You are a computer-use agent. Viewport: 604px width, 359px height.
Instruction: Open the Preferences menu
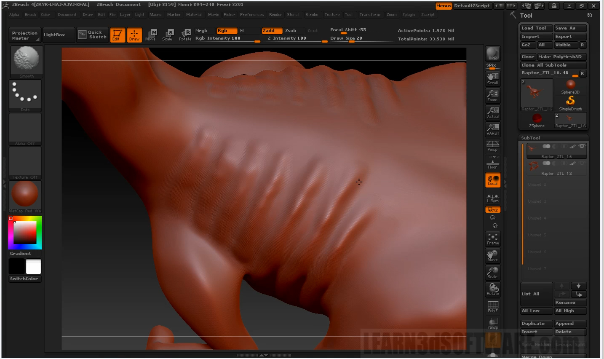[x=252, y=15]
